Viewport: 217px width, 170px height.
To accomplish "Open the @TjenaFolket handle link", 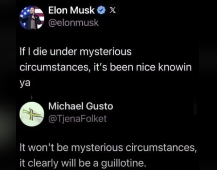I will pos(77,119).
